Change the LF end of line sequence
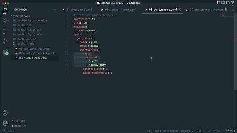 [209, 131]
